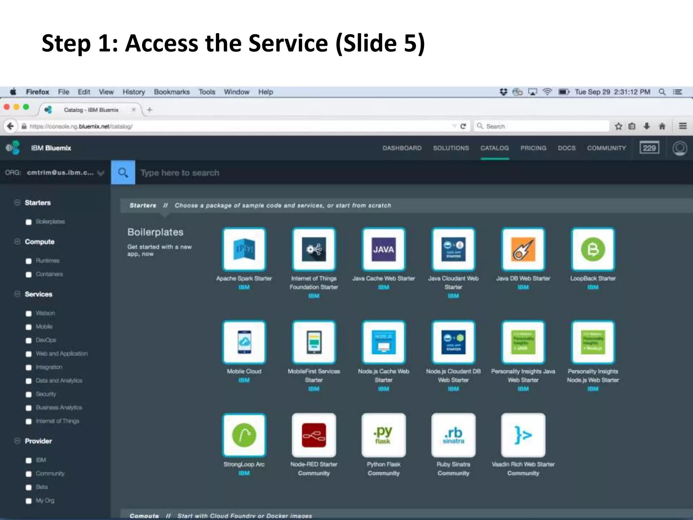Enable the DevOps filter
This screenshot has width=693, height=520.
tap(29, 341)
